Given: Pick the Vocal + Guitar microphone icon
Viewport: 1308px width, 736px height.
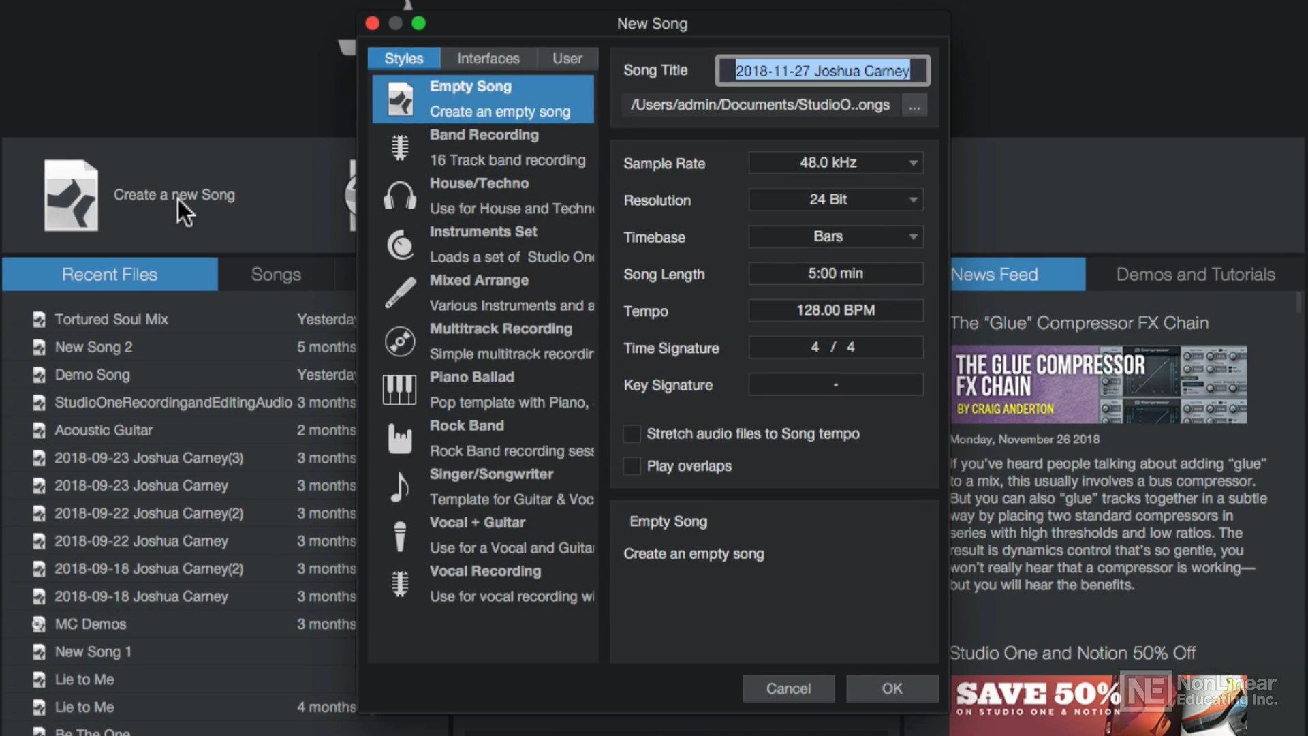Looking at the screenshot, I should click(400, 536).
